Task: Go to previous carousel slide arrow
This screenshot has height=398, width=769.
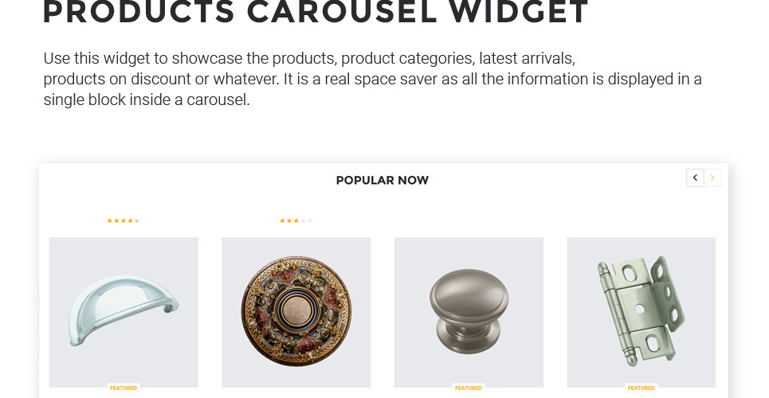Action: (695, 178)
